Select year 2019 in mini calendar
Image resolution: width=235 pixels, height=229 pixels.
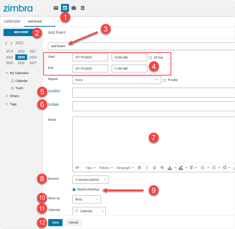coord(9,51)
